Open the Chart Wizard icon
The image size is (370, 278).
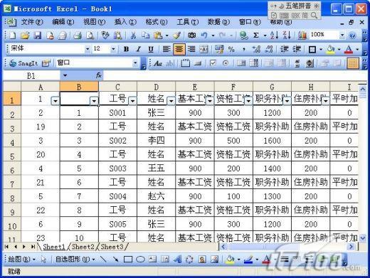click(x=302, y=36)
